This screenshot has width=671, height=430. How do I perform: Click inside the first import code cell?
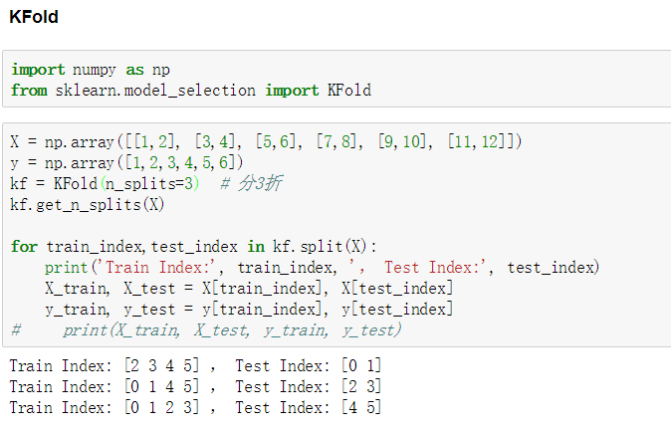tap(336, 79)
